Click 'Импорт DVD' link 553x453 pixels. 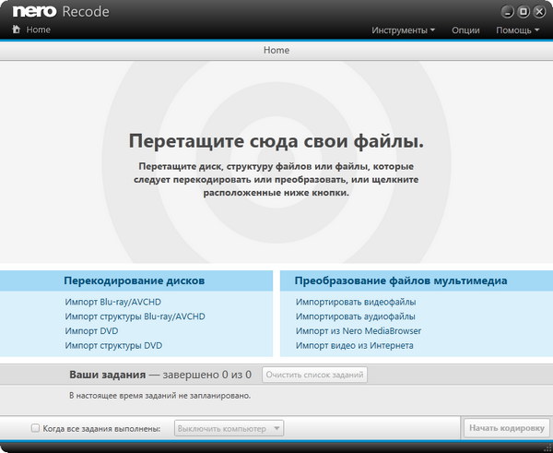click(92, 330)
